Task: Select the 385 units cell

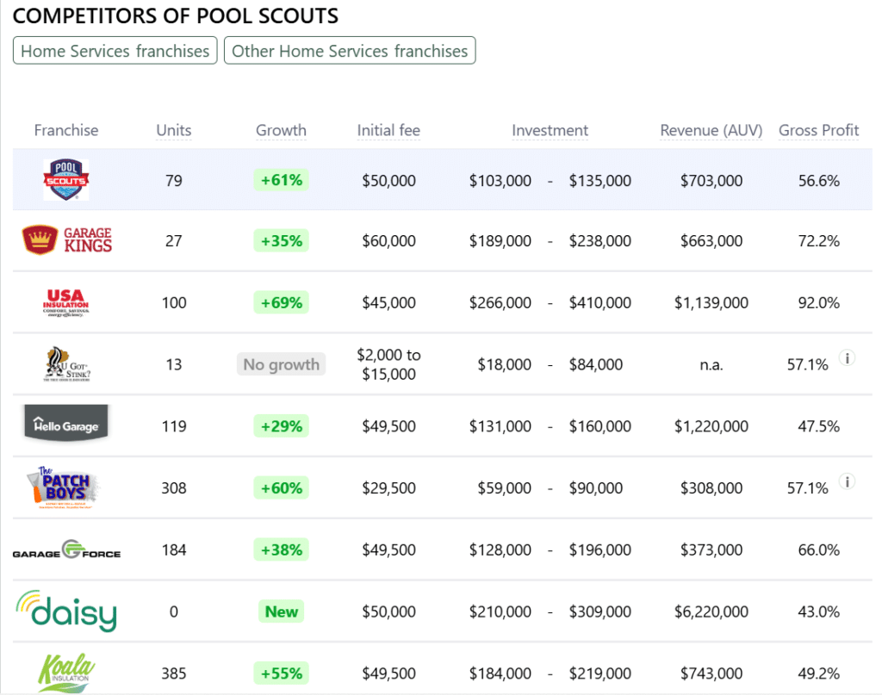Action: click(174, 673)
